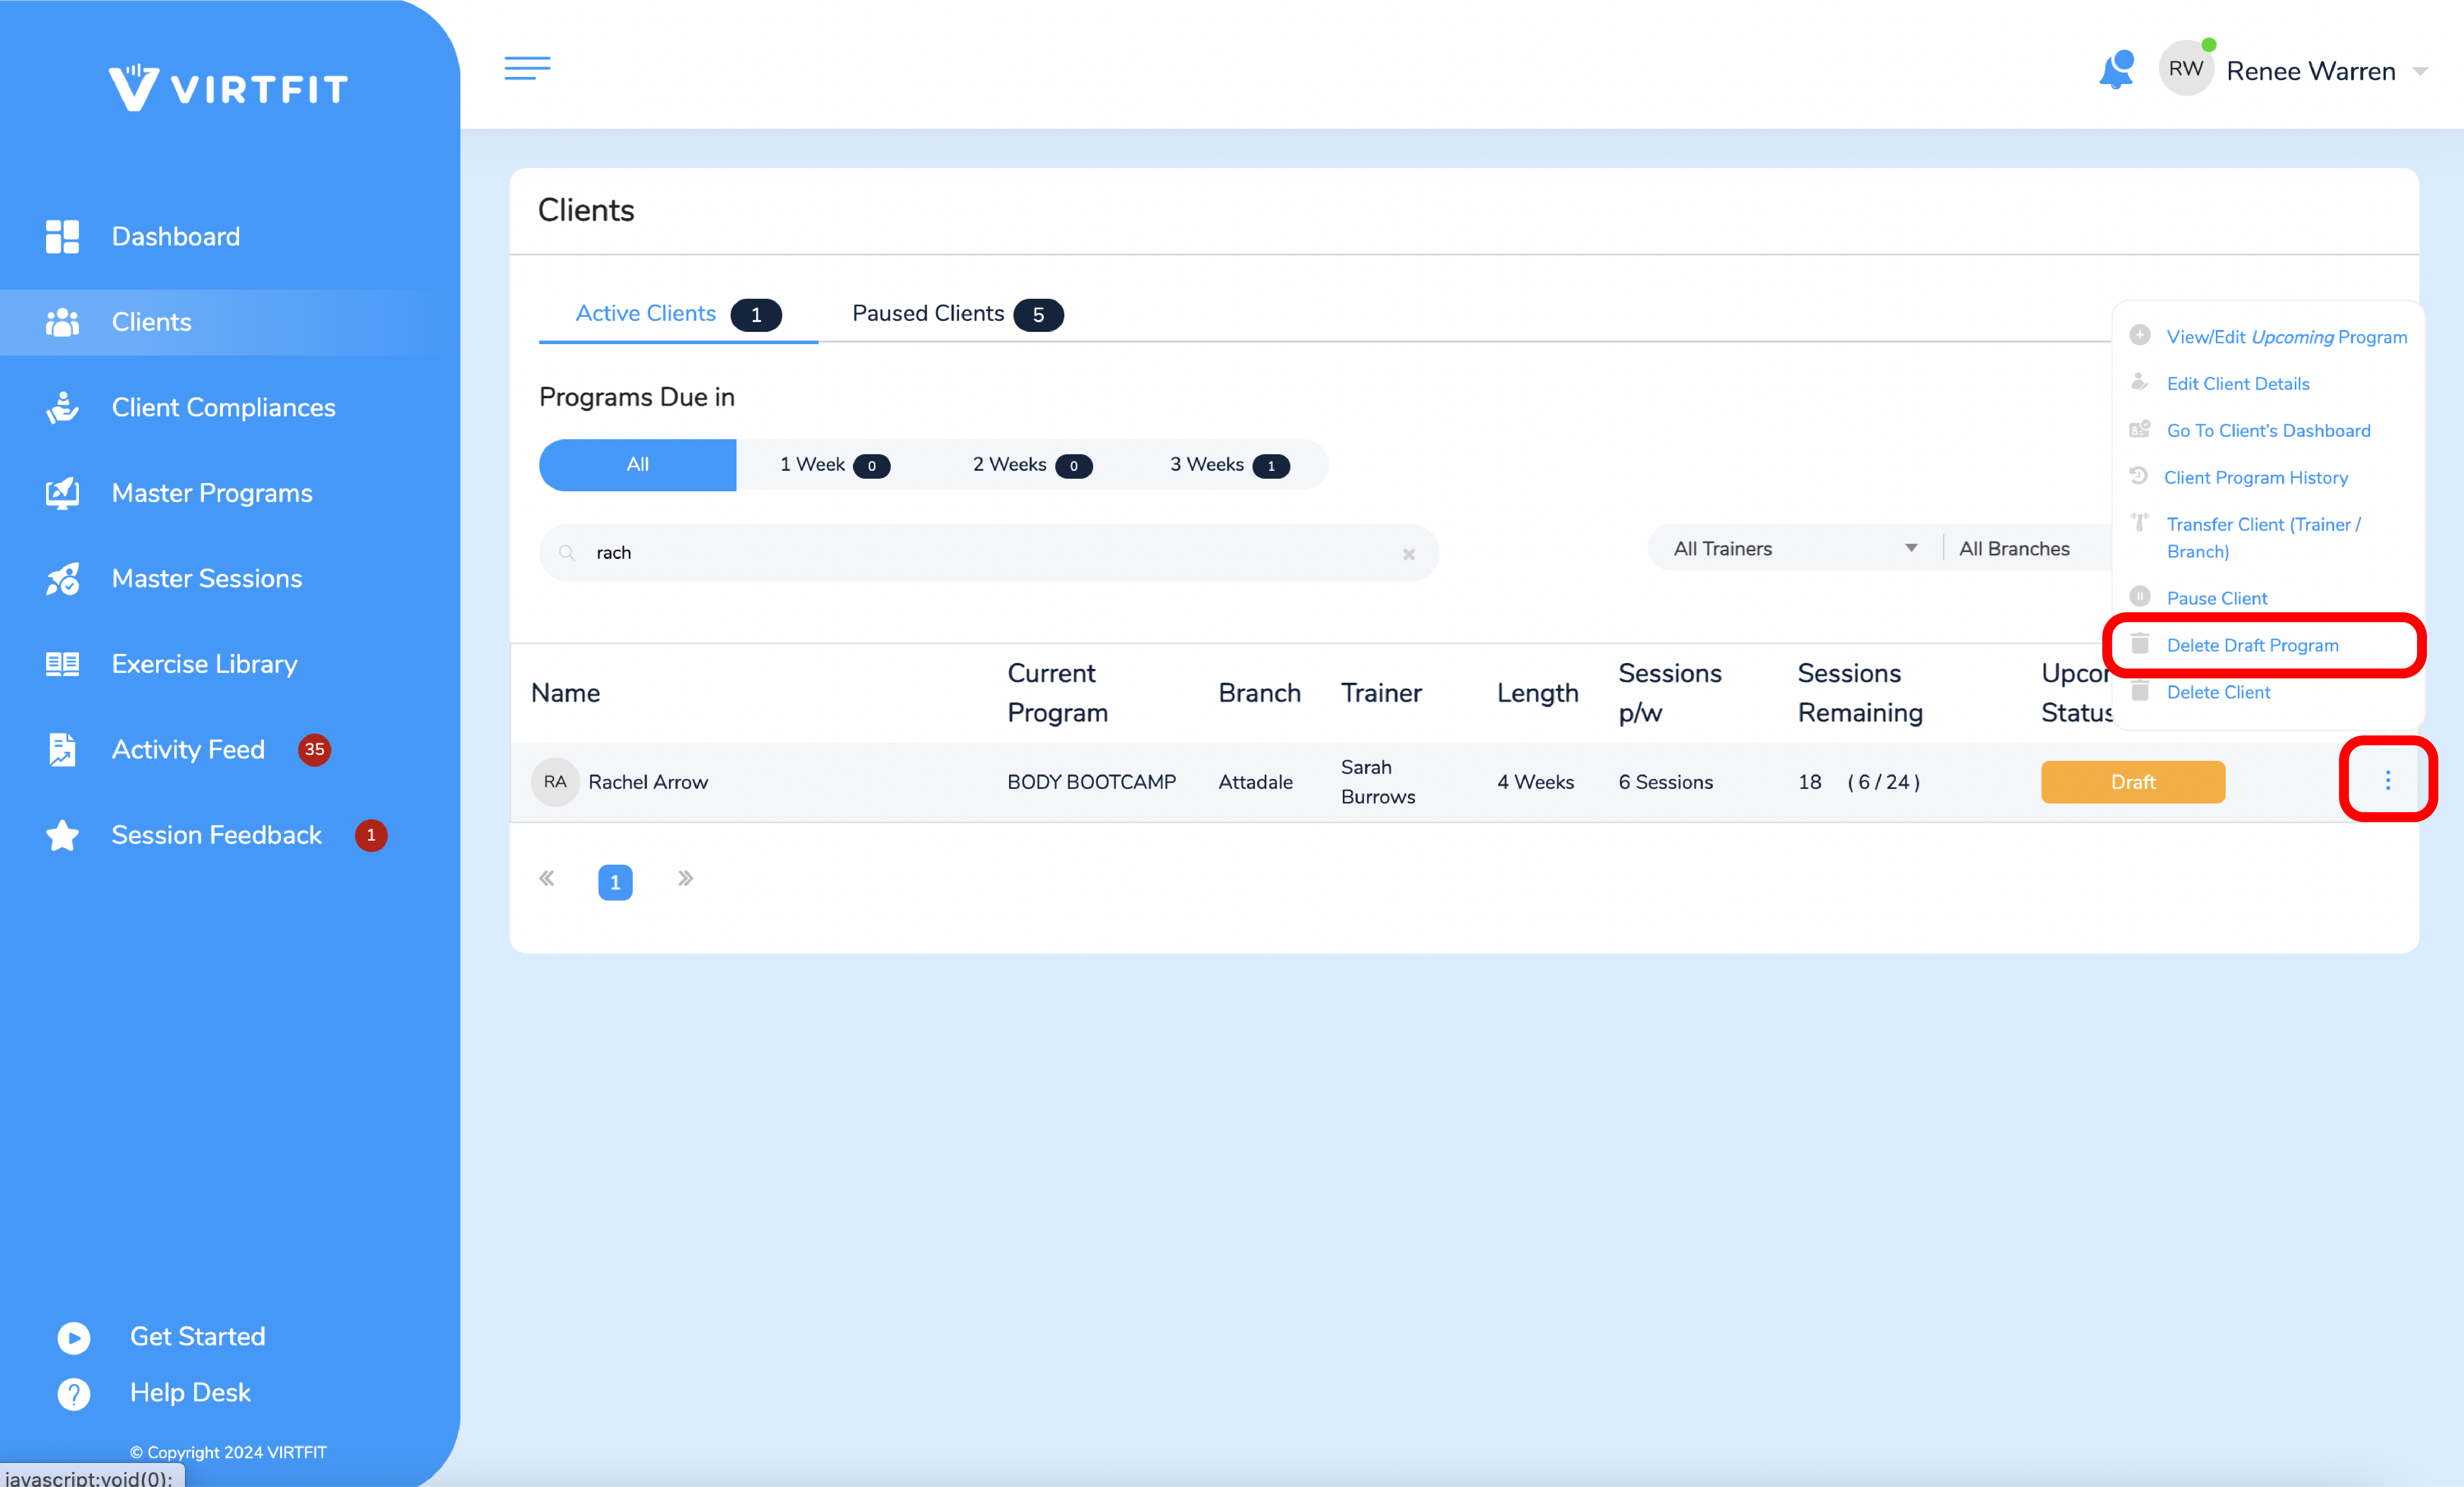Select View/Edit Upcoming Program menu item
This screenshot has width=2464, height=1487.
(2286, 337)
